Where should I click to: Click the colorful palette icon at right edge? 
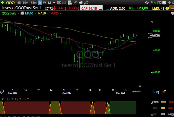click(172, 13)
